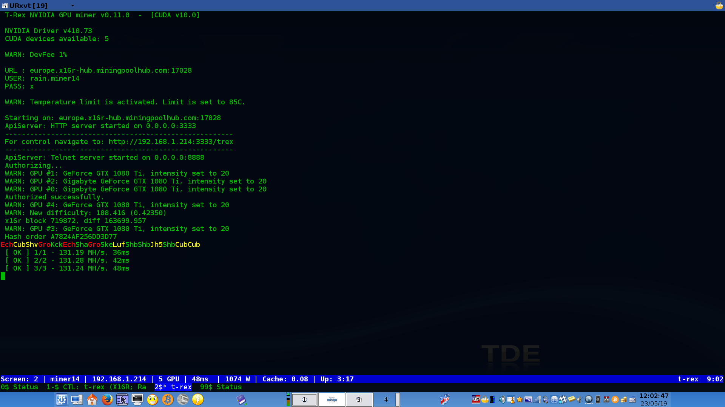Open the TDE main menu launcher
The height and width of the screenshot is (407, 725).
[62, 399]
